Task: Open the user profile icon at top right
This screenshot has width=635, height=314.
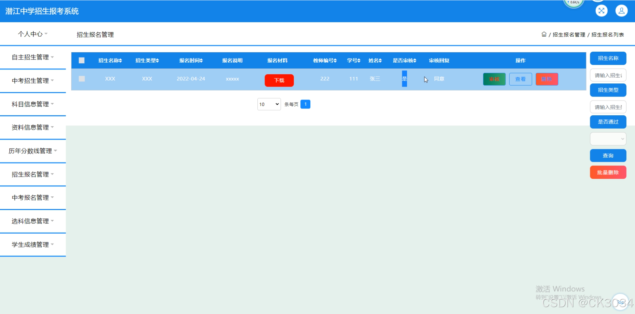Action: point(621,11)
